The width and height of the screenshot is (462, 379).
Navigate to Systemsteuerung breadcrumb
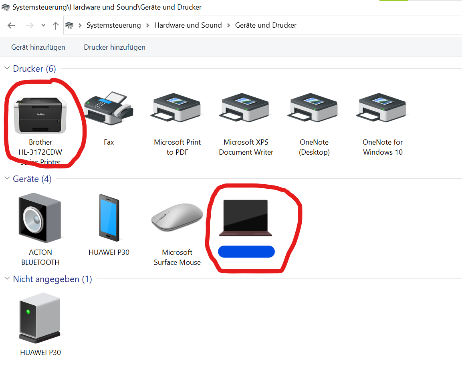tap(114, 25)
